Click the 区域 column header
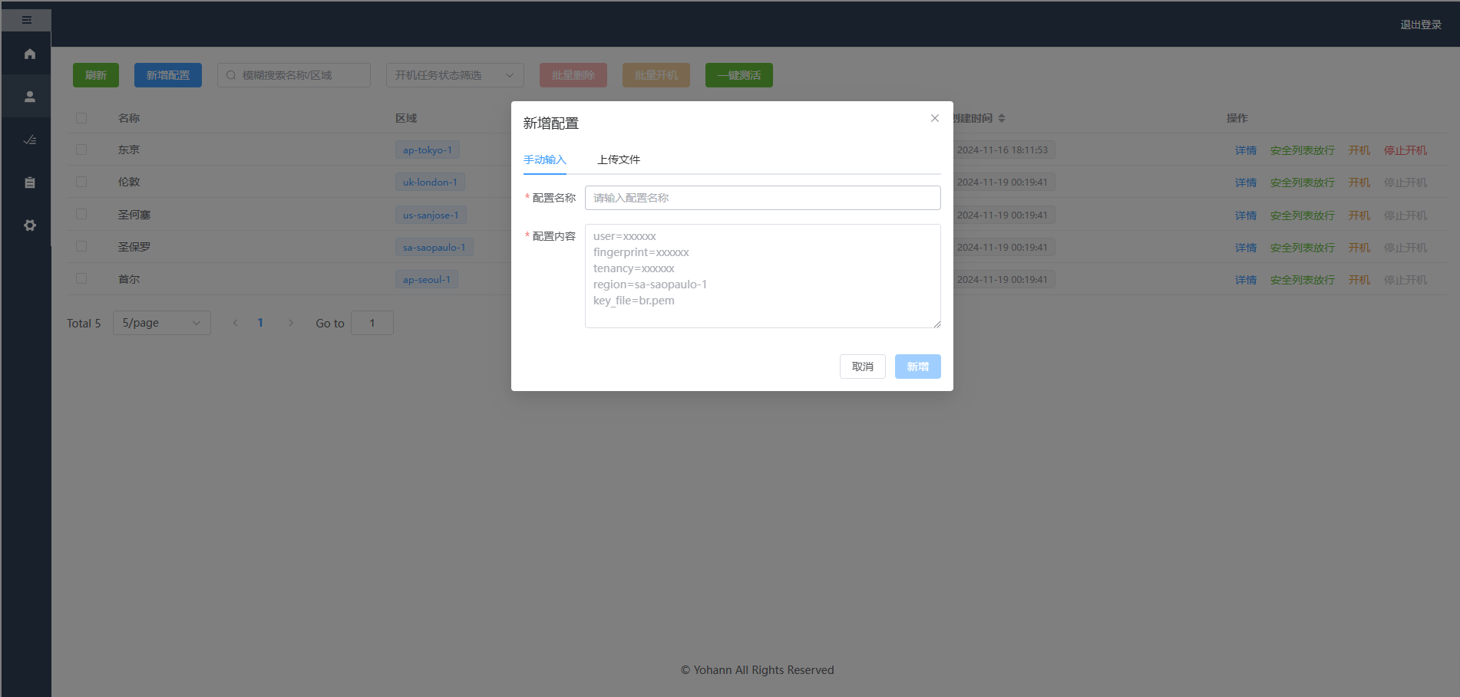This screenshot has height=697, width=1460. (406, 118)
